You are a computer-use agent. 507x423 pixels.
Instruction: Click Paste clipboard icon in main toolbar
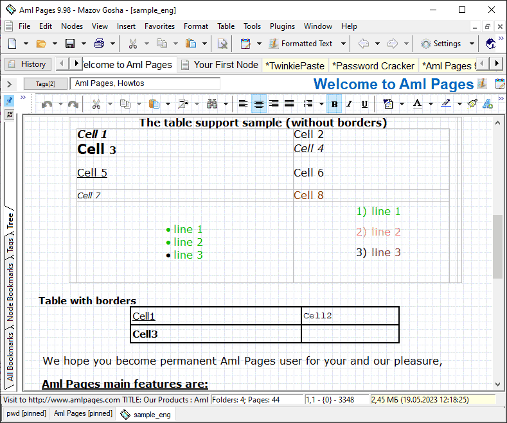pyautogui.click(x=191, y=43)
